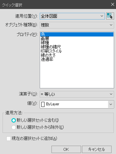
Task: Enable 現在の選択セットに追加 checkbox
Action: (9, 139)
